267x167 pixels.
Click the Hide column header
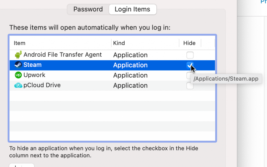(x=189, y=43)
